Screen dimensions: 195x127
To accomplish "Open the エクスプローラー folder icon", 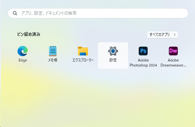I will click(83, 51).
